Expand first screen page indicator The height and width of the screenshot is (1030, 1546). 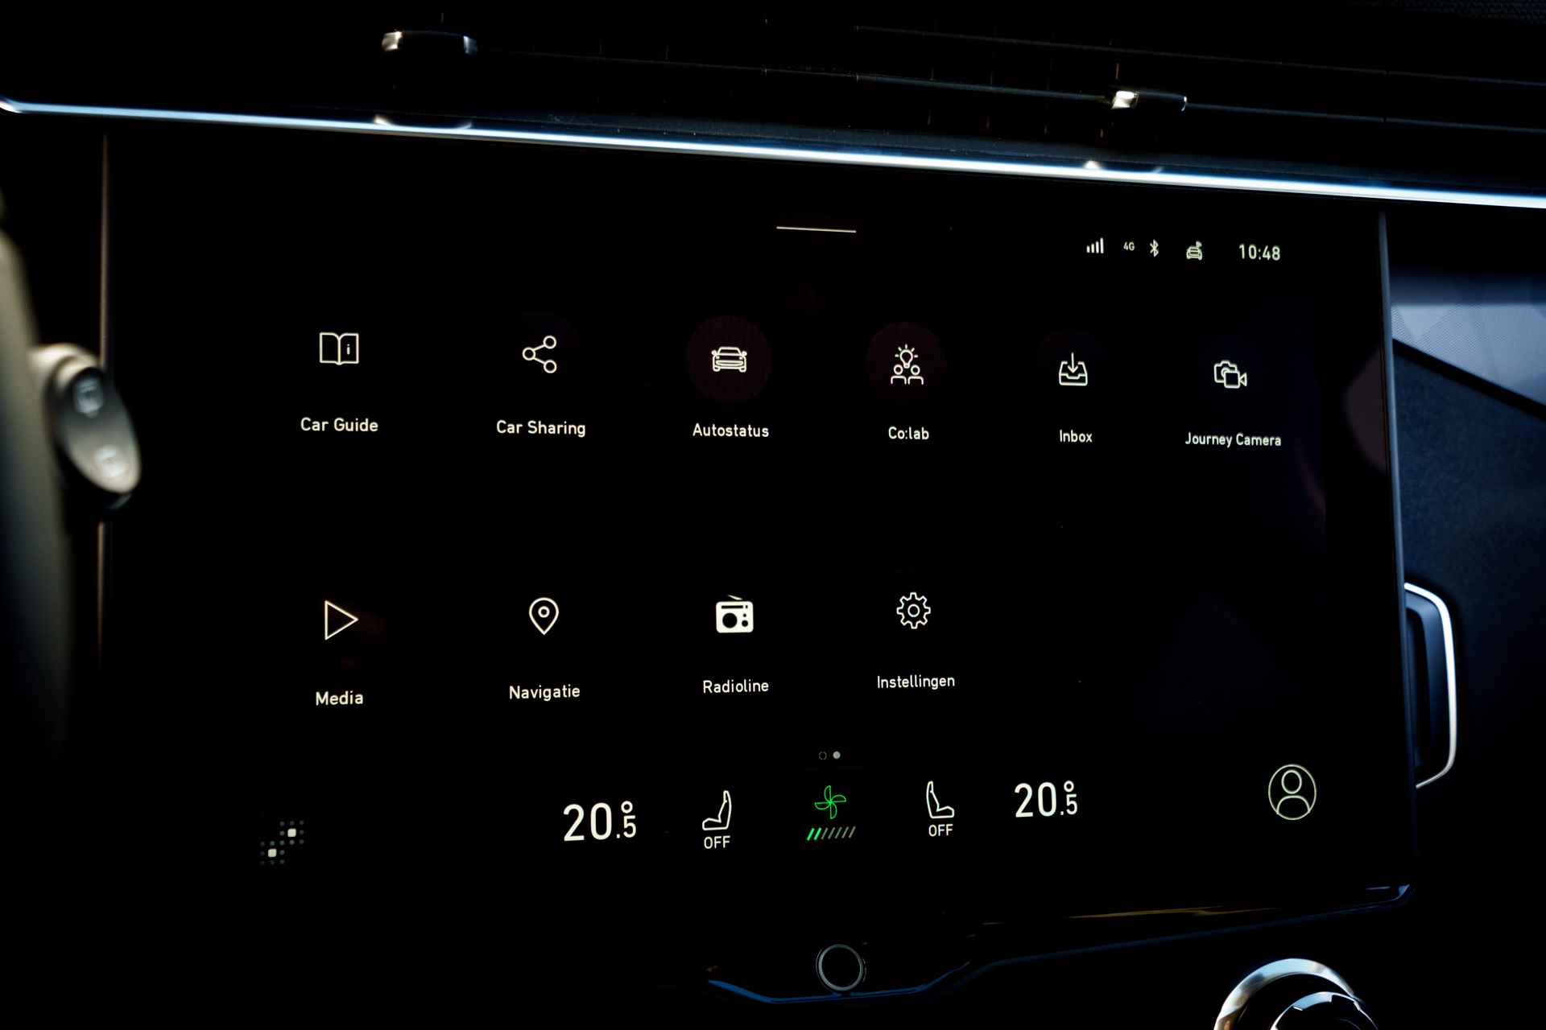[821, 756]
